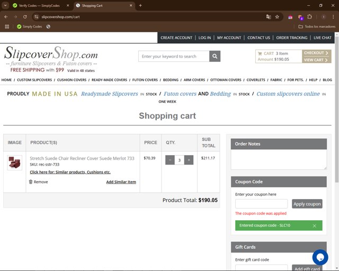Open Readymade Slipcovers banner link
This screenshot has height=271, width=339.
[110, 94]
